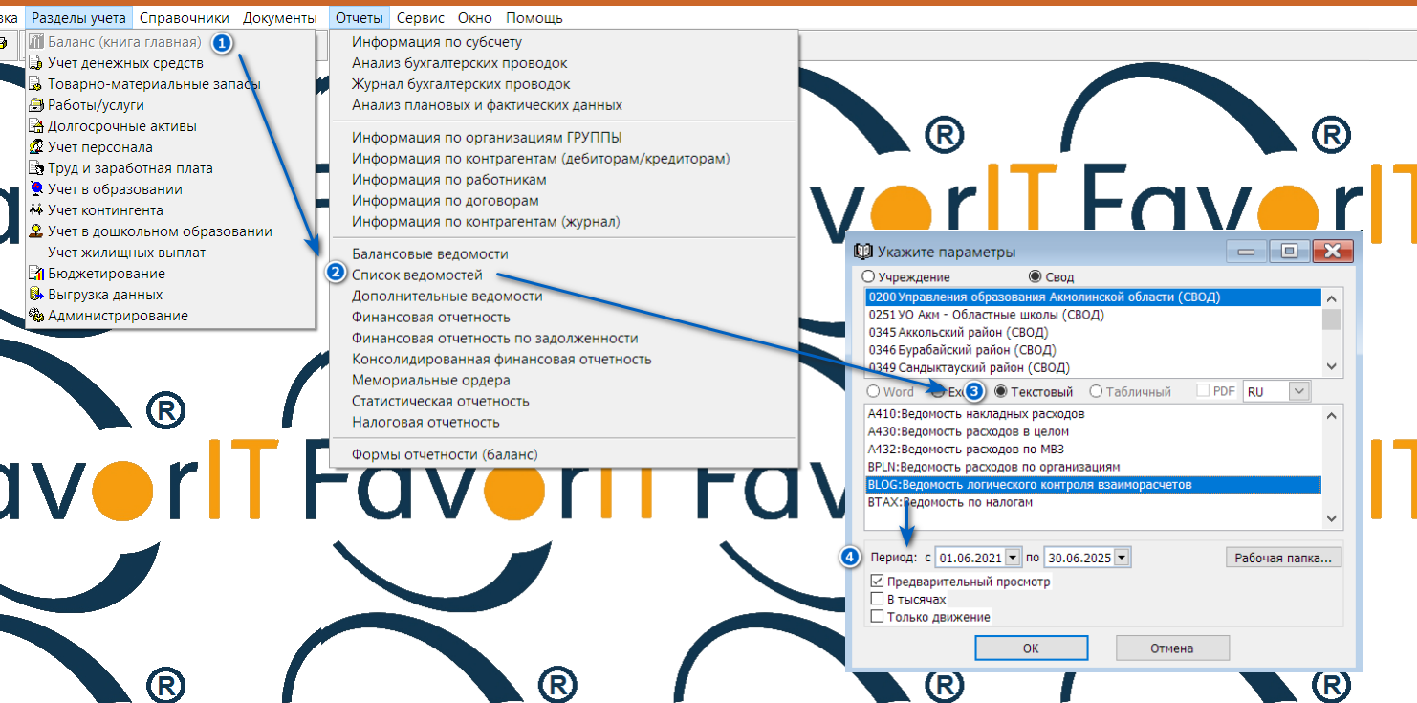
Task: Click the Учет персонала person icon
Action: (x=36, y=147)
